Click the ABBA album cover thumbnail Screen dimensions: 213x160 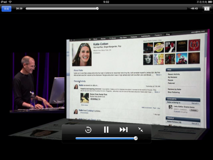point(182,46)
